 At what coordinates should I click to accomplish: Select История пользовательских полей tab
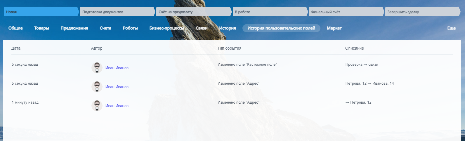click(x=281, y=28)
